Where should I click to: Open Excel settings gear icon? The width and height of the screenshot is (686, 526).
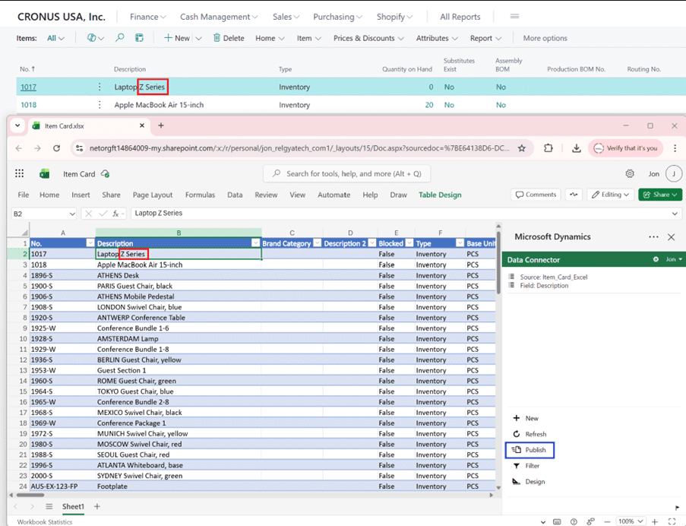[630, 174]
